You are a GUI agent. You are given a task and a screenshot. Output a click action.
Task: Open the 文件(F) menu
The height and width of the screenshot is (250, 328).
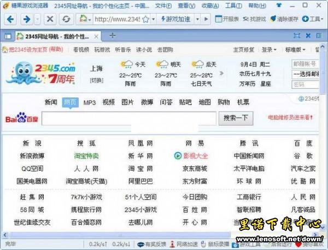[x=163, y=5]
